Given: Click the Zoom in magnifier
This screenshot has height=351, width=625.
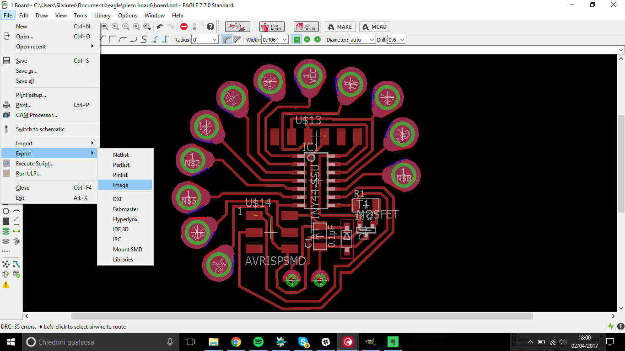Looking at the screenshot, I should (x=115, y=27).
